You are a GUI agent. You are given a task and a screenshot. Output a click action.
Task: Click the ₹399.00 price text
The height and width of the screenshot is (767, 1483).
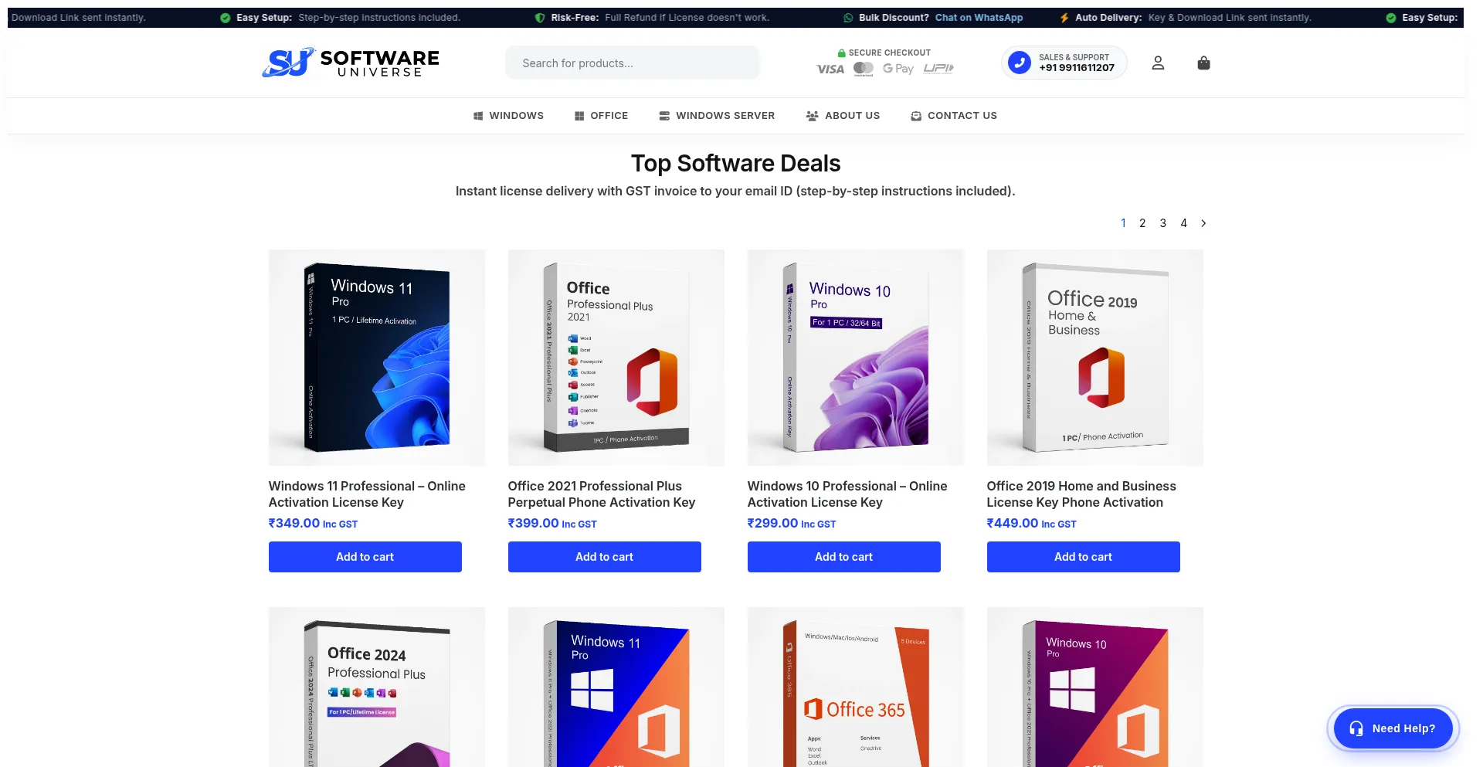coord(534,523)
